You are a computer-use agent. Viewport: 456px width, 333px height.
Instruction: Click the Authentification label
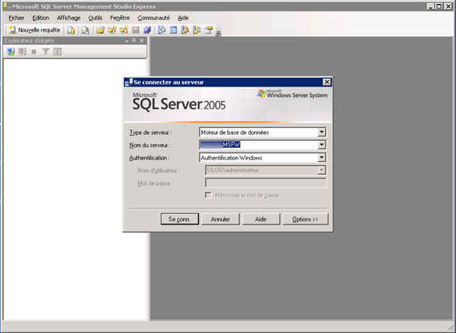pos(149,157)
